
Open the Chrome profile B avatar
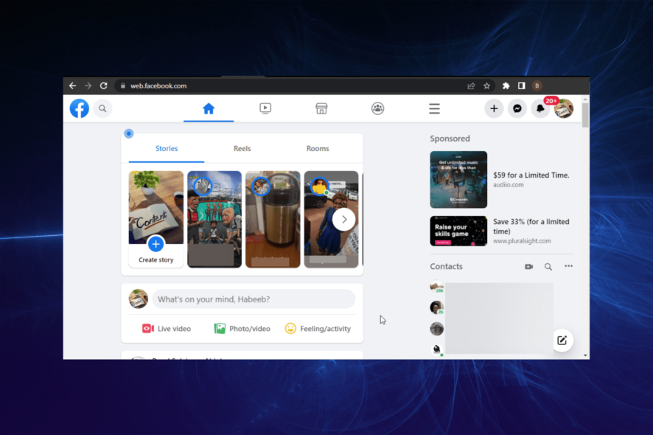click(x=537, y=86)
